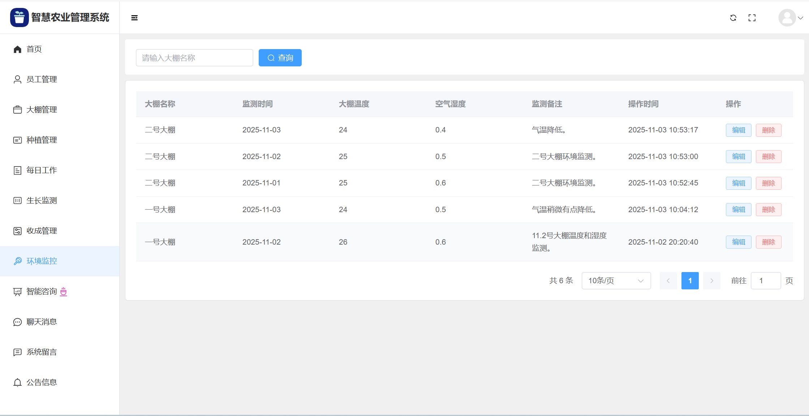Go to next page arrow
The image size is (809, 416).
(x=711, y=281)
